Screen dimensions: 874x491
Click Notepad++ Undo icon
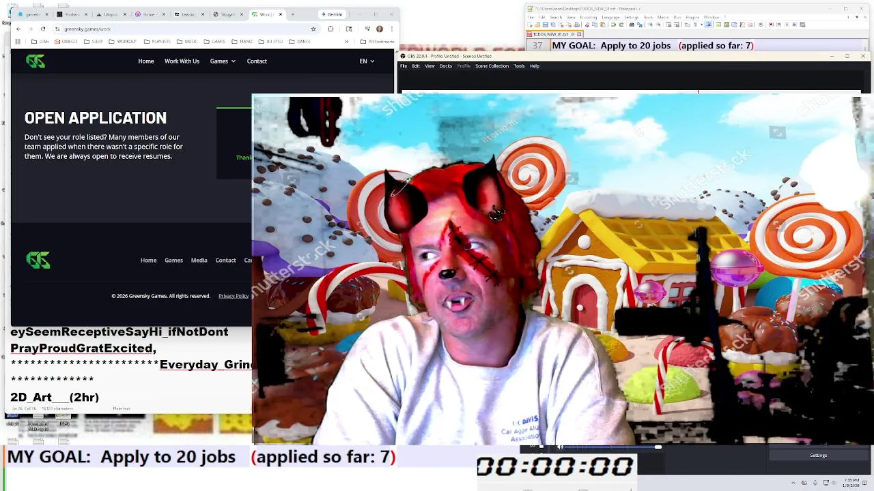pos(613,25)
